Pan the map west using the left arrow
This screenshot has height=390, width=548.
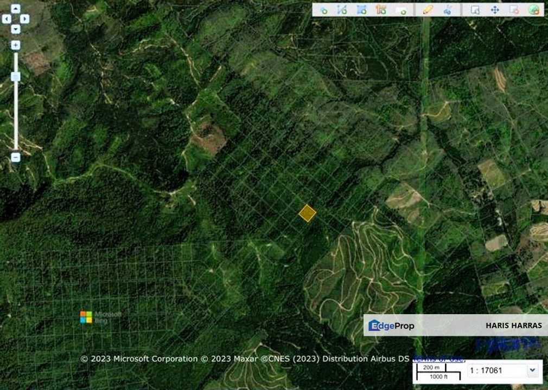click(6, 19)
